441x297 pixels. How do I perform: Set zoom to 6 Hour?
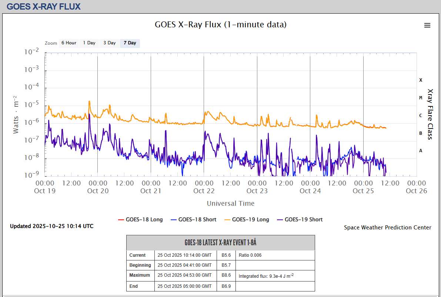click(69, 43)
